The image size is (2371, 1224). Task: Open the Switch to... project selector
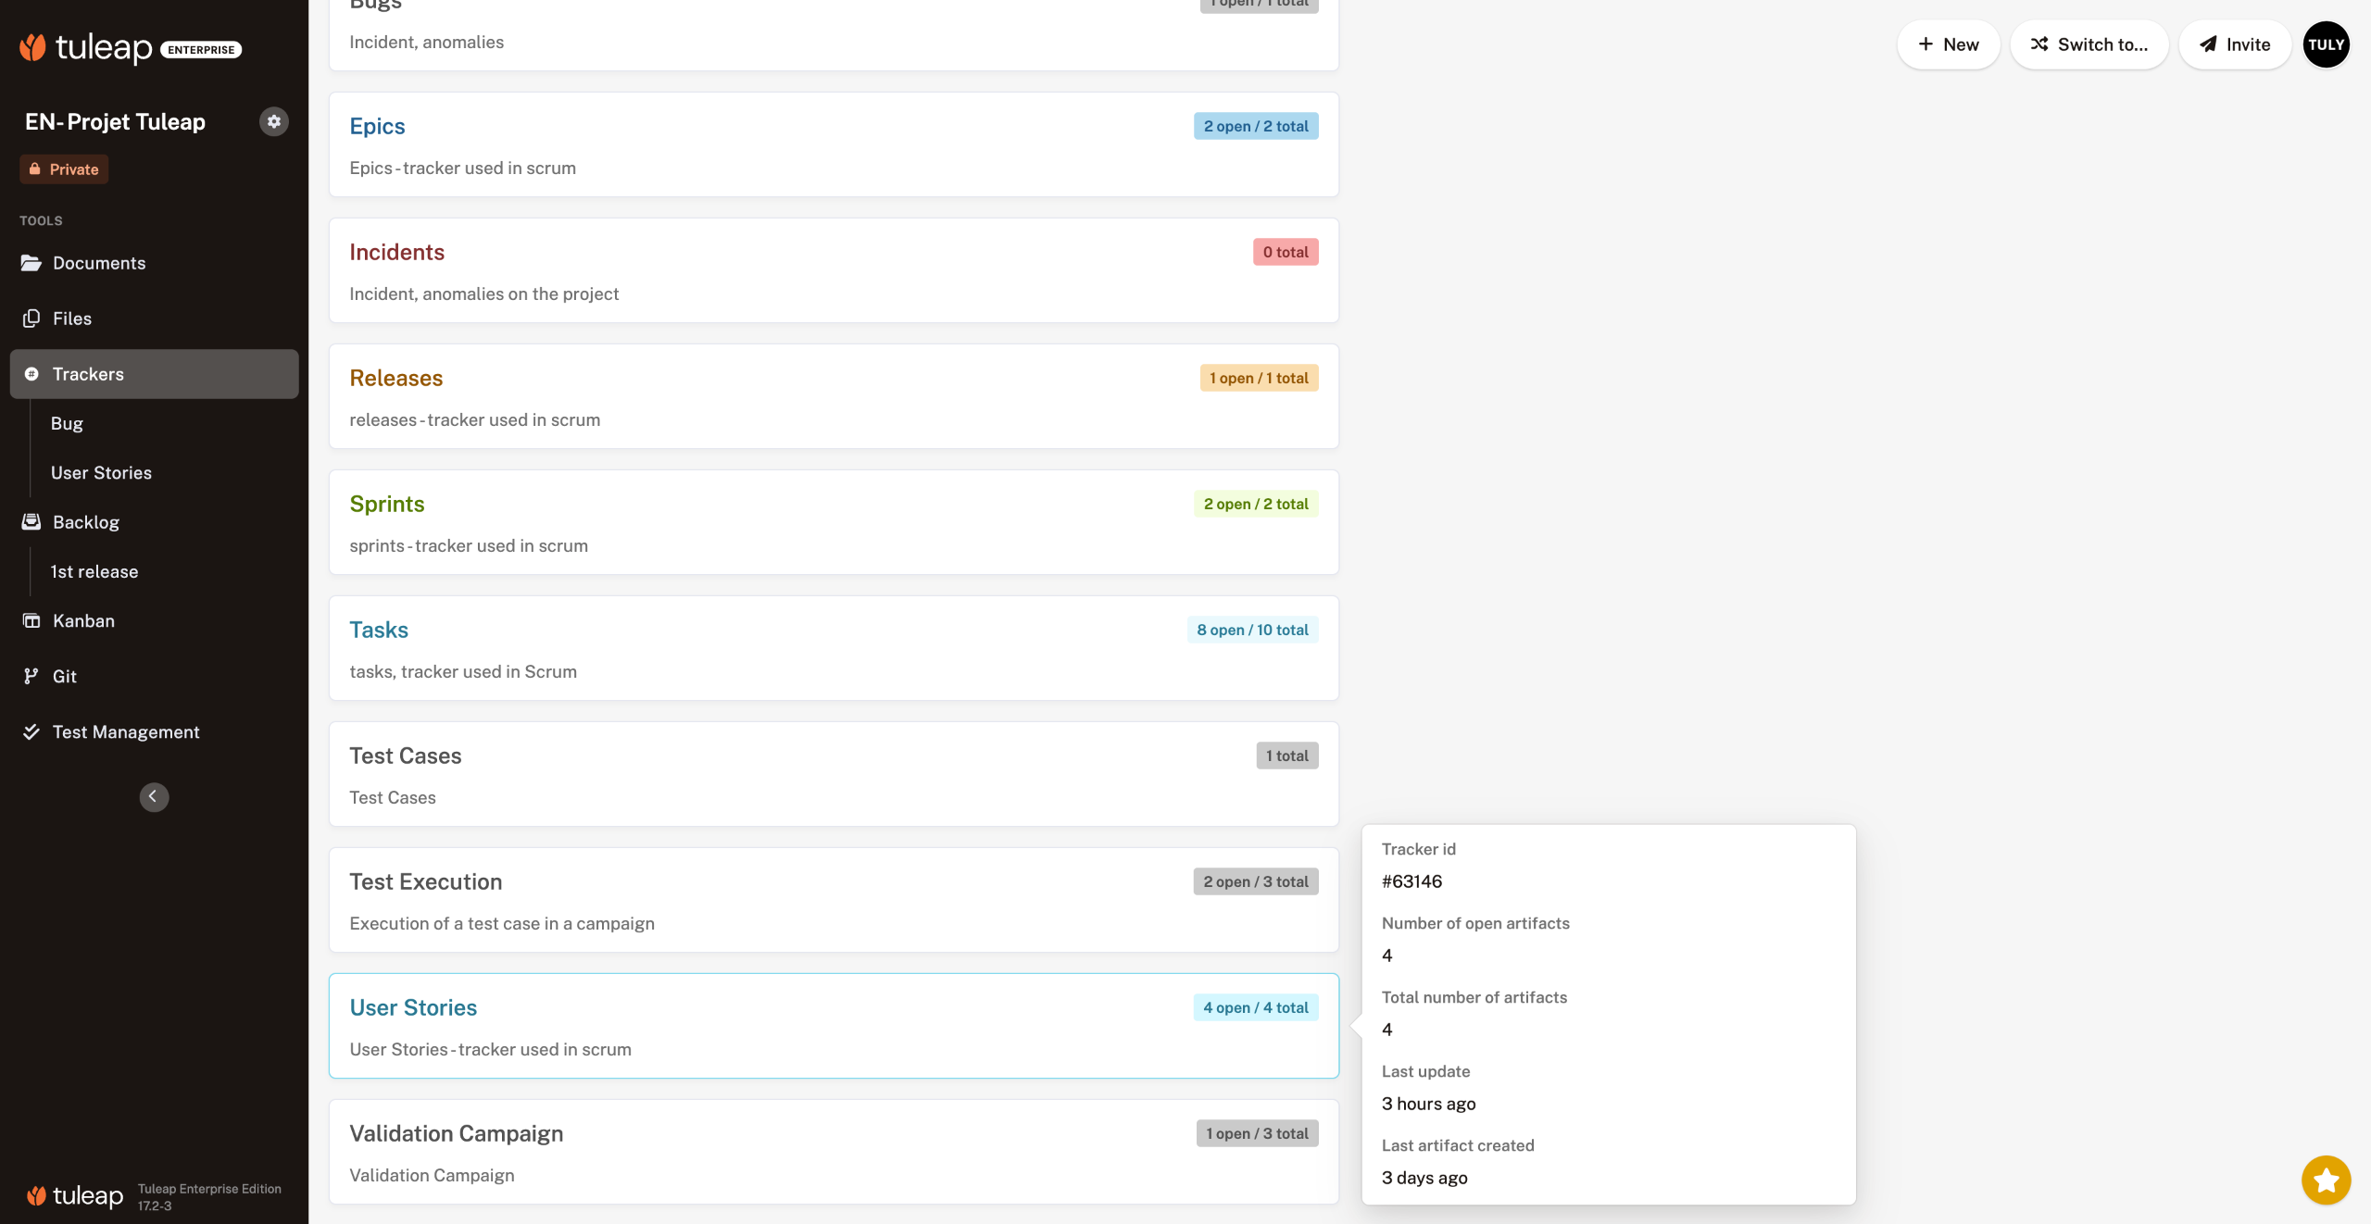tap(2089, 44)
